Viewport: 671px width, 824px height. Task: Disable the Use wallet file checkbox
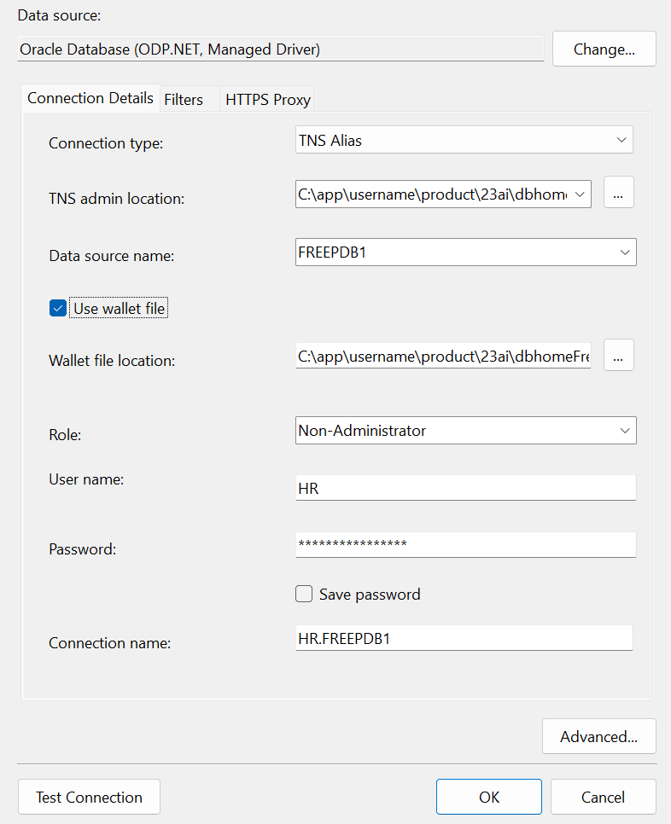point(56,308)
